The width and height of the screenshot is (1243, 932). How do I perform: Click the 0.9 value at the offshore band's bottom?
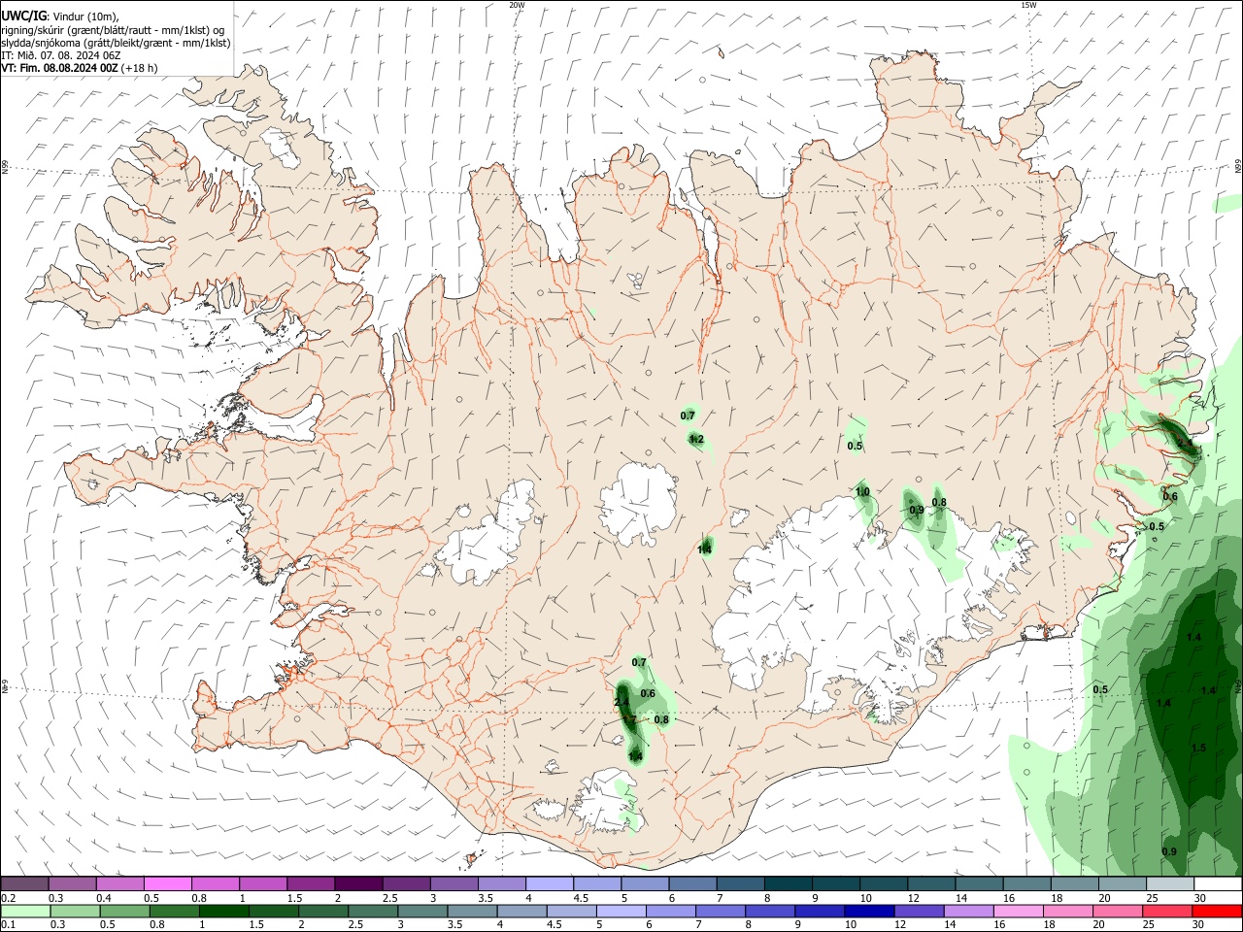[1169, 852]
